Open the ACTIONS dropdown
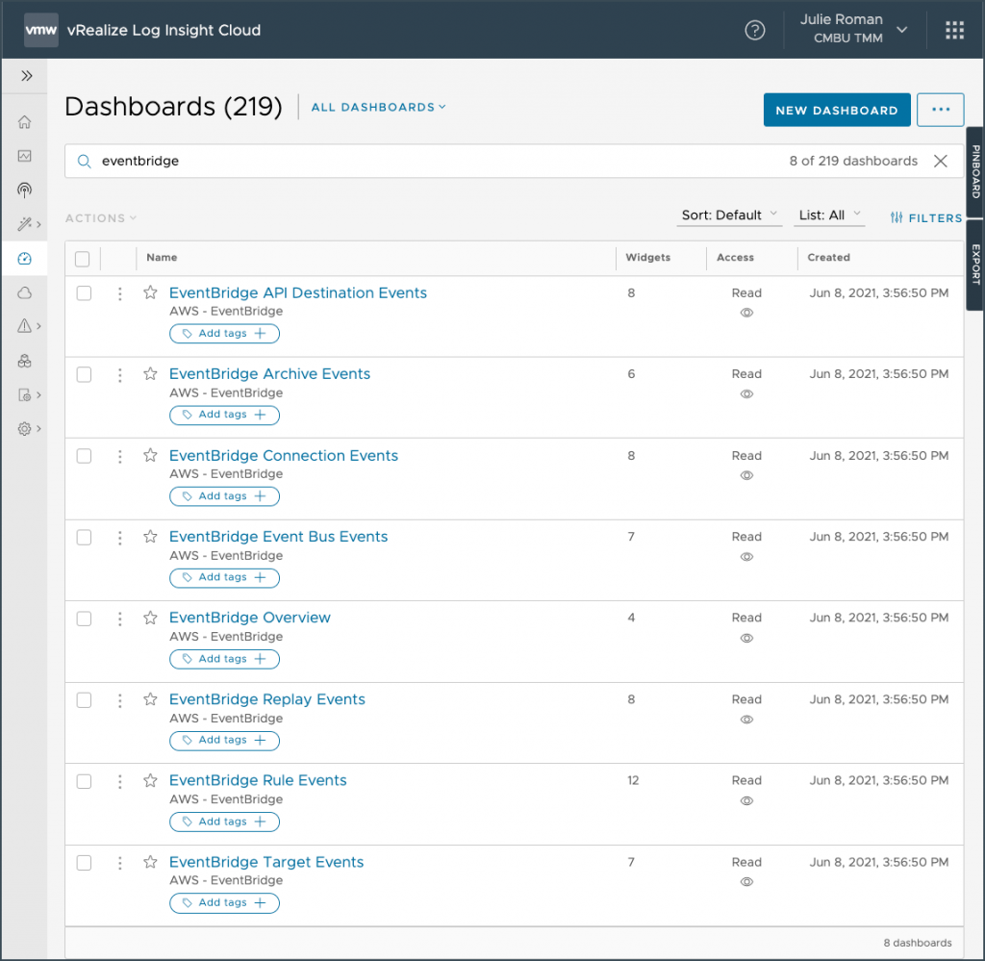Viewport: 985px width, 961px height. coord(100,218)
